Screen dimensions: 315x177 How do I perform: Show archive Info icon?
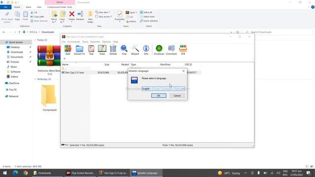pyautogui.click(x=146, y=50)
